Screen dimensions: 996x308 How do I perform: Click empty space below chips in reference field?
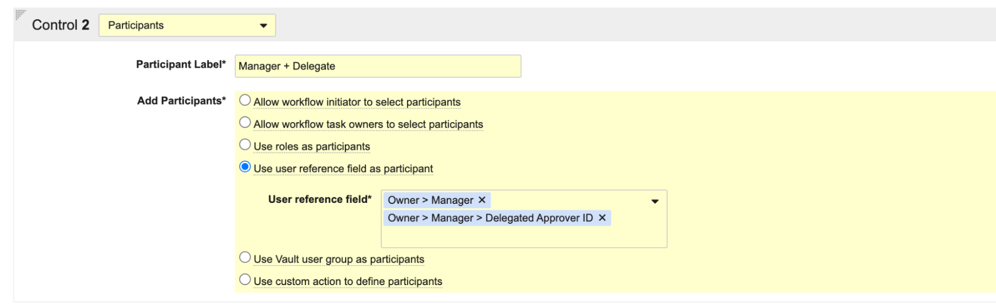point(523,237)
